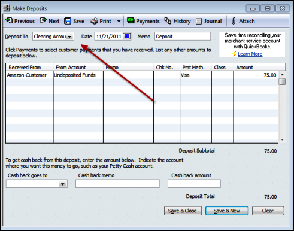This screenshot has height=231, width=294.
Task: Click the scroll down arrow of deposit list
Action: 282,139
